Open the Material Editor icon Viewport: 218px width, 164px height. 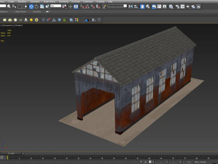point(171,6)
